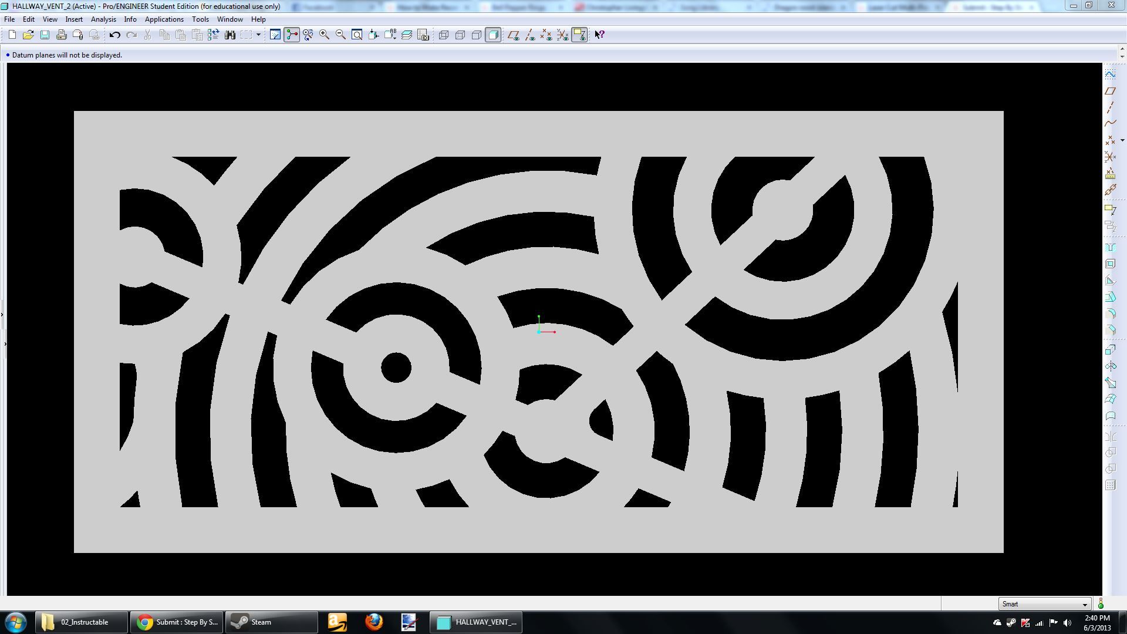This screenshot has width=1127, height=634.
Task: Click the Hole feature tool icon
Action: pos(1110,248)
